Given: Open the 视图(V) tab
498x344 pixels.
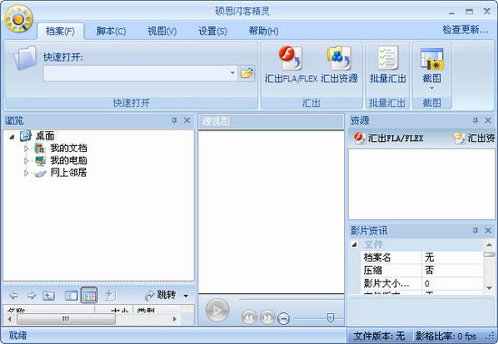Looking at the screenshot, I should tap(162, 31).
